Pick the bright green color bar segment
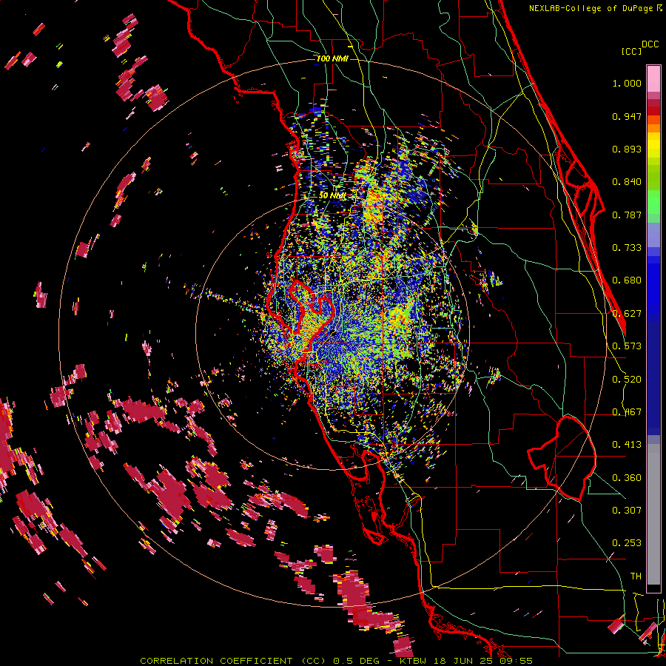The width and height of the screenshot is (666, 666). pos(653,202)
